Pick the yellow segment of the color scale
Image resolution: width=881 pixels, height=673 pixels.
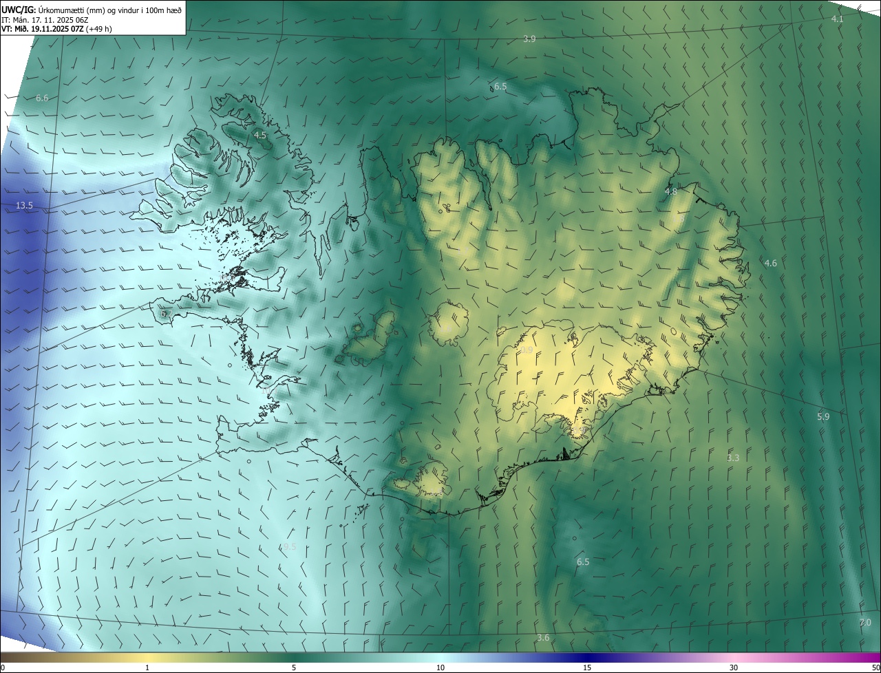(147, 658)
